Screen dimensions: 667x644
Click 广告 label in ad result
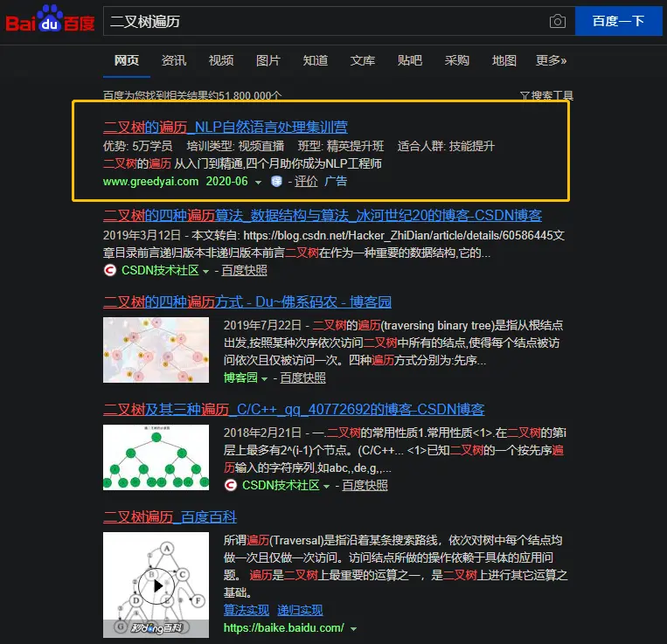(336, 182)
